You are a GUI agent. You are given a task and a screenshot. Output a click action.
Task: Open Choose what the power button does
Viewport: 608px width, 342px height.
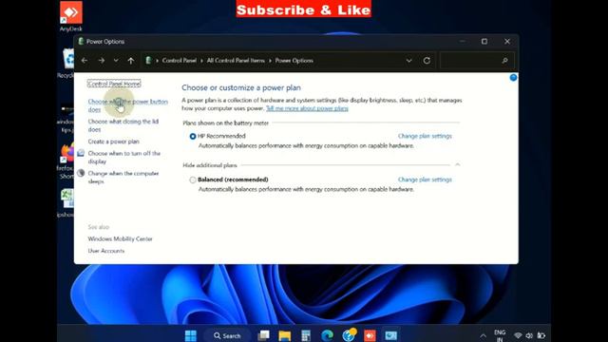point(128,105)
